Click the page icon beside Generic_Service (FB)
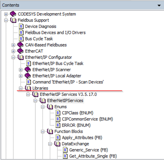Viewport: 164px width, 160px height. [x=65, y=150]
